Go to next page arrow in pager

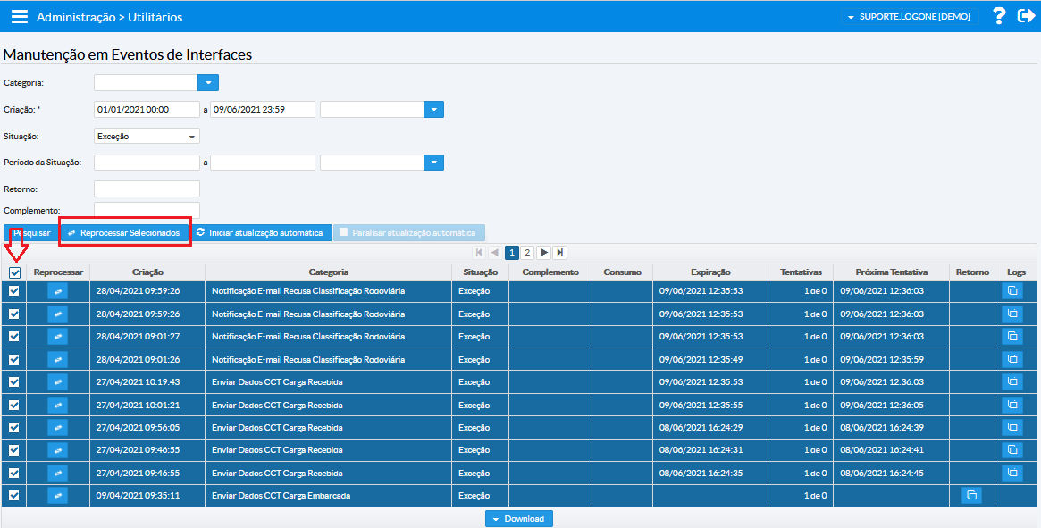click(x=544, y=253)
